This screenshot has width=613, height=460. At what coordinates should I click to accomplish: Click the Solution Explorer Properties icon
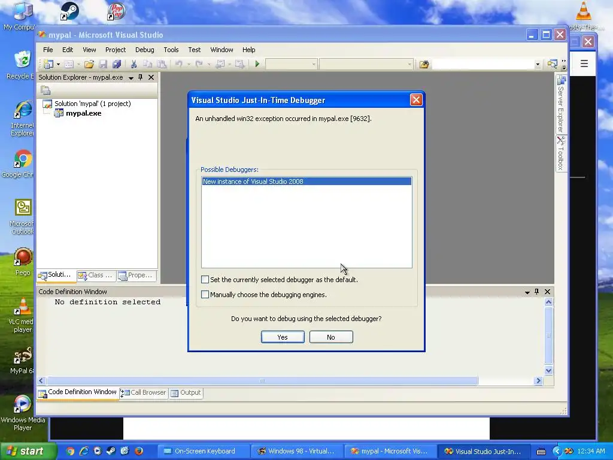(45, 90)
